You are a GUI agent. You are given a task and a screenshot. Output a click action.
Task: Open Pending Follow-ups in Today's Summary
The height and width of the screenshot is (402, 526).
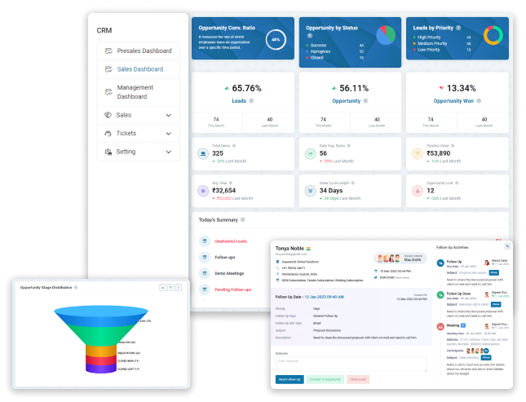click(232, 289)
